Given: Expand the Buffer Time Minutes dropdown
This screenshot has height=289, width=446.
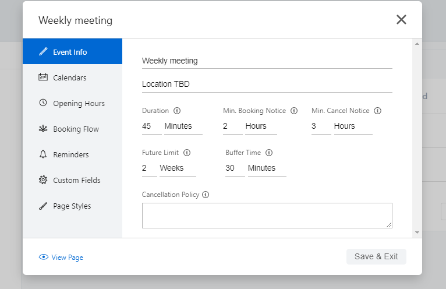Looking at the screenshot, I should (266, 168).
